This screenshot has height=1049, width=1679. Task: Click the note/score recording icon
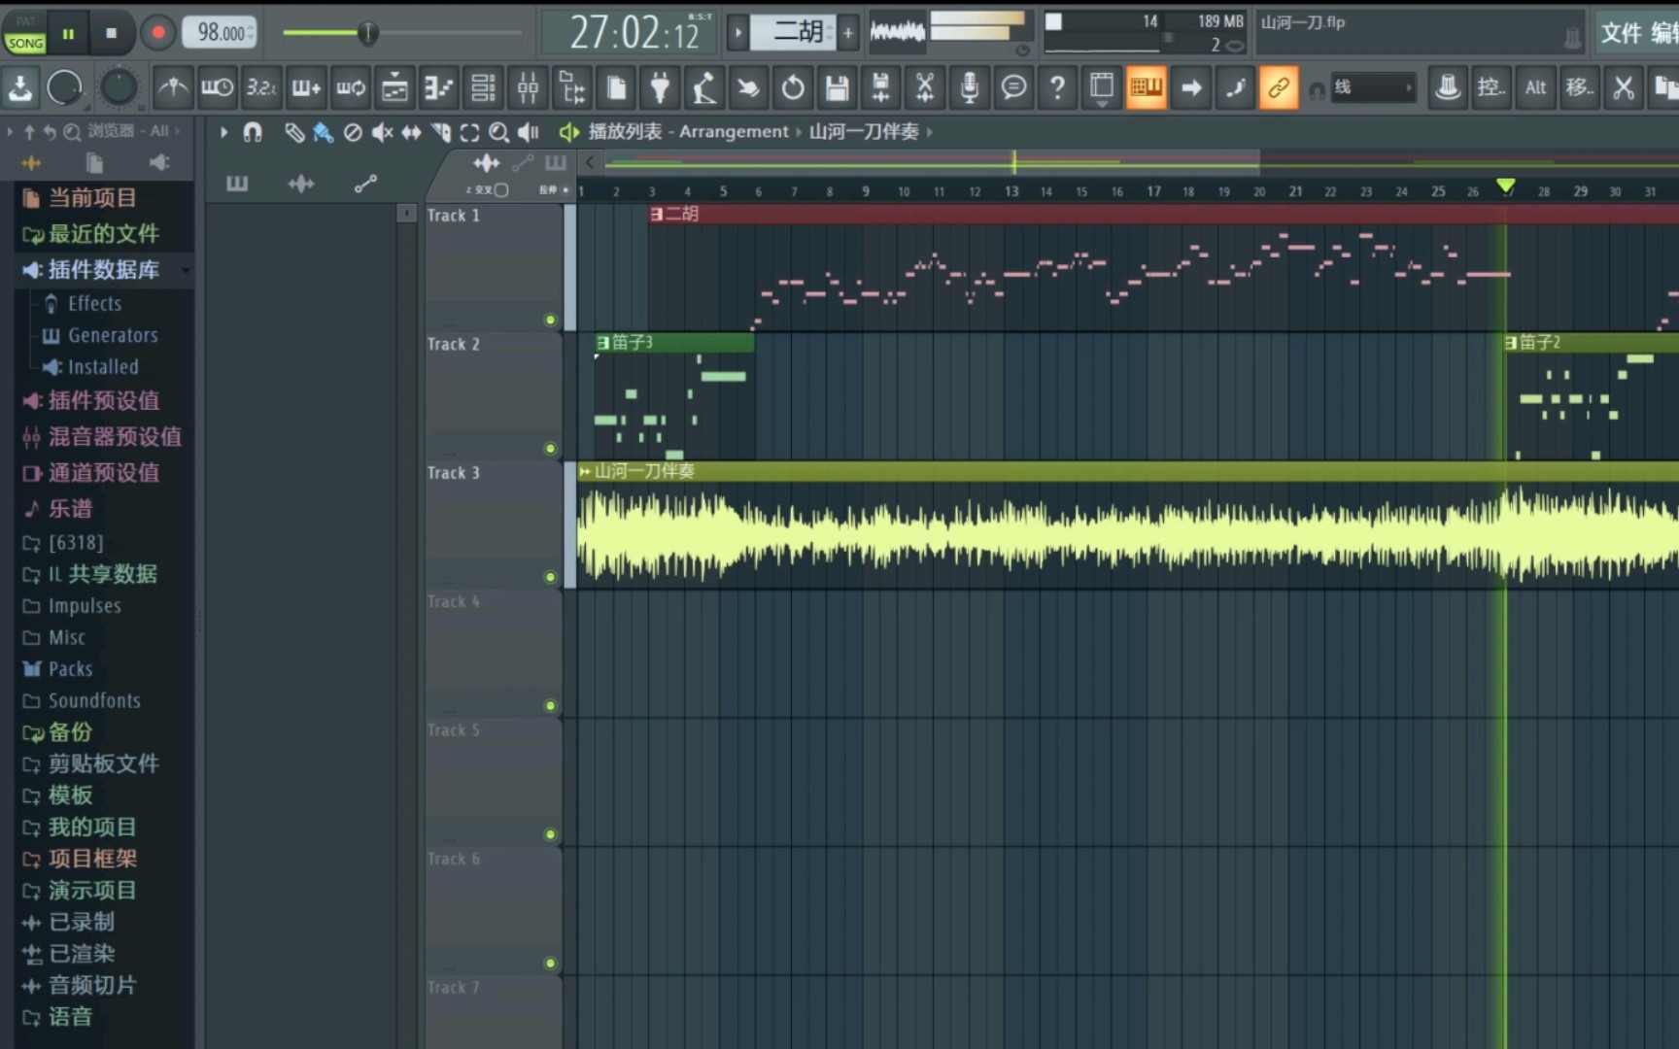(1235, 88)
